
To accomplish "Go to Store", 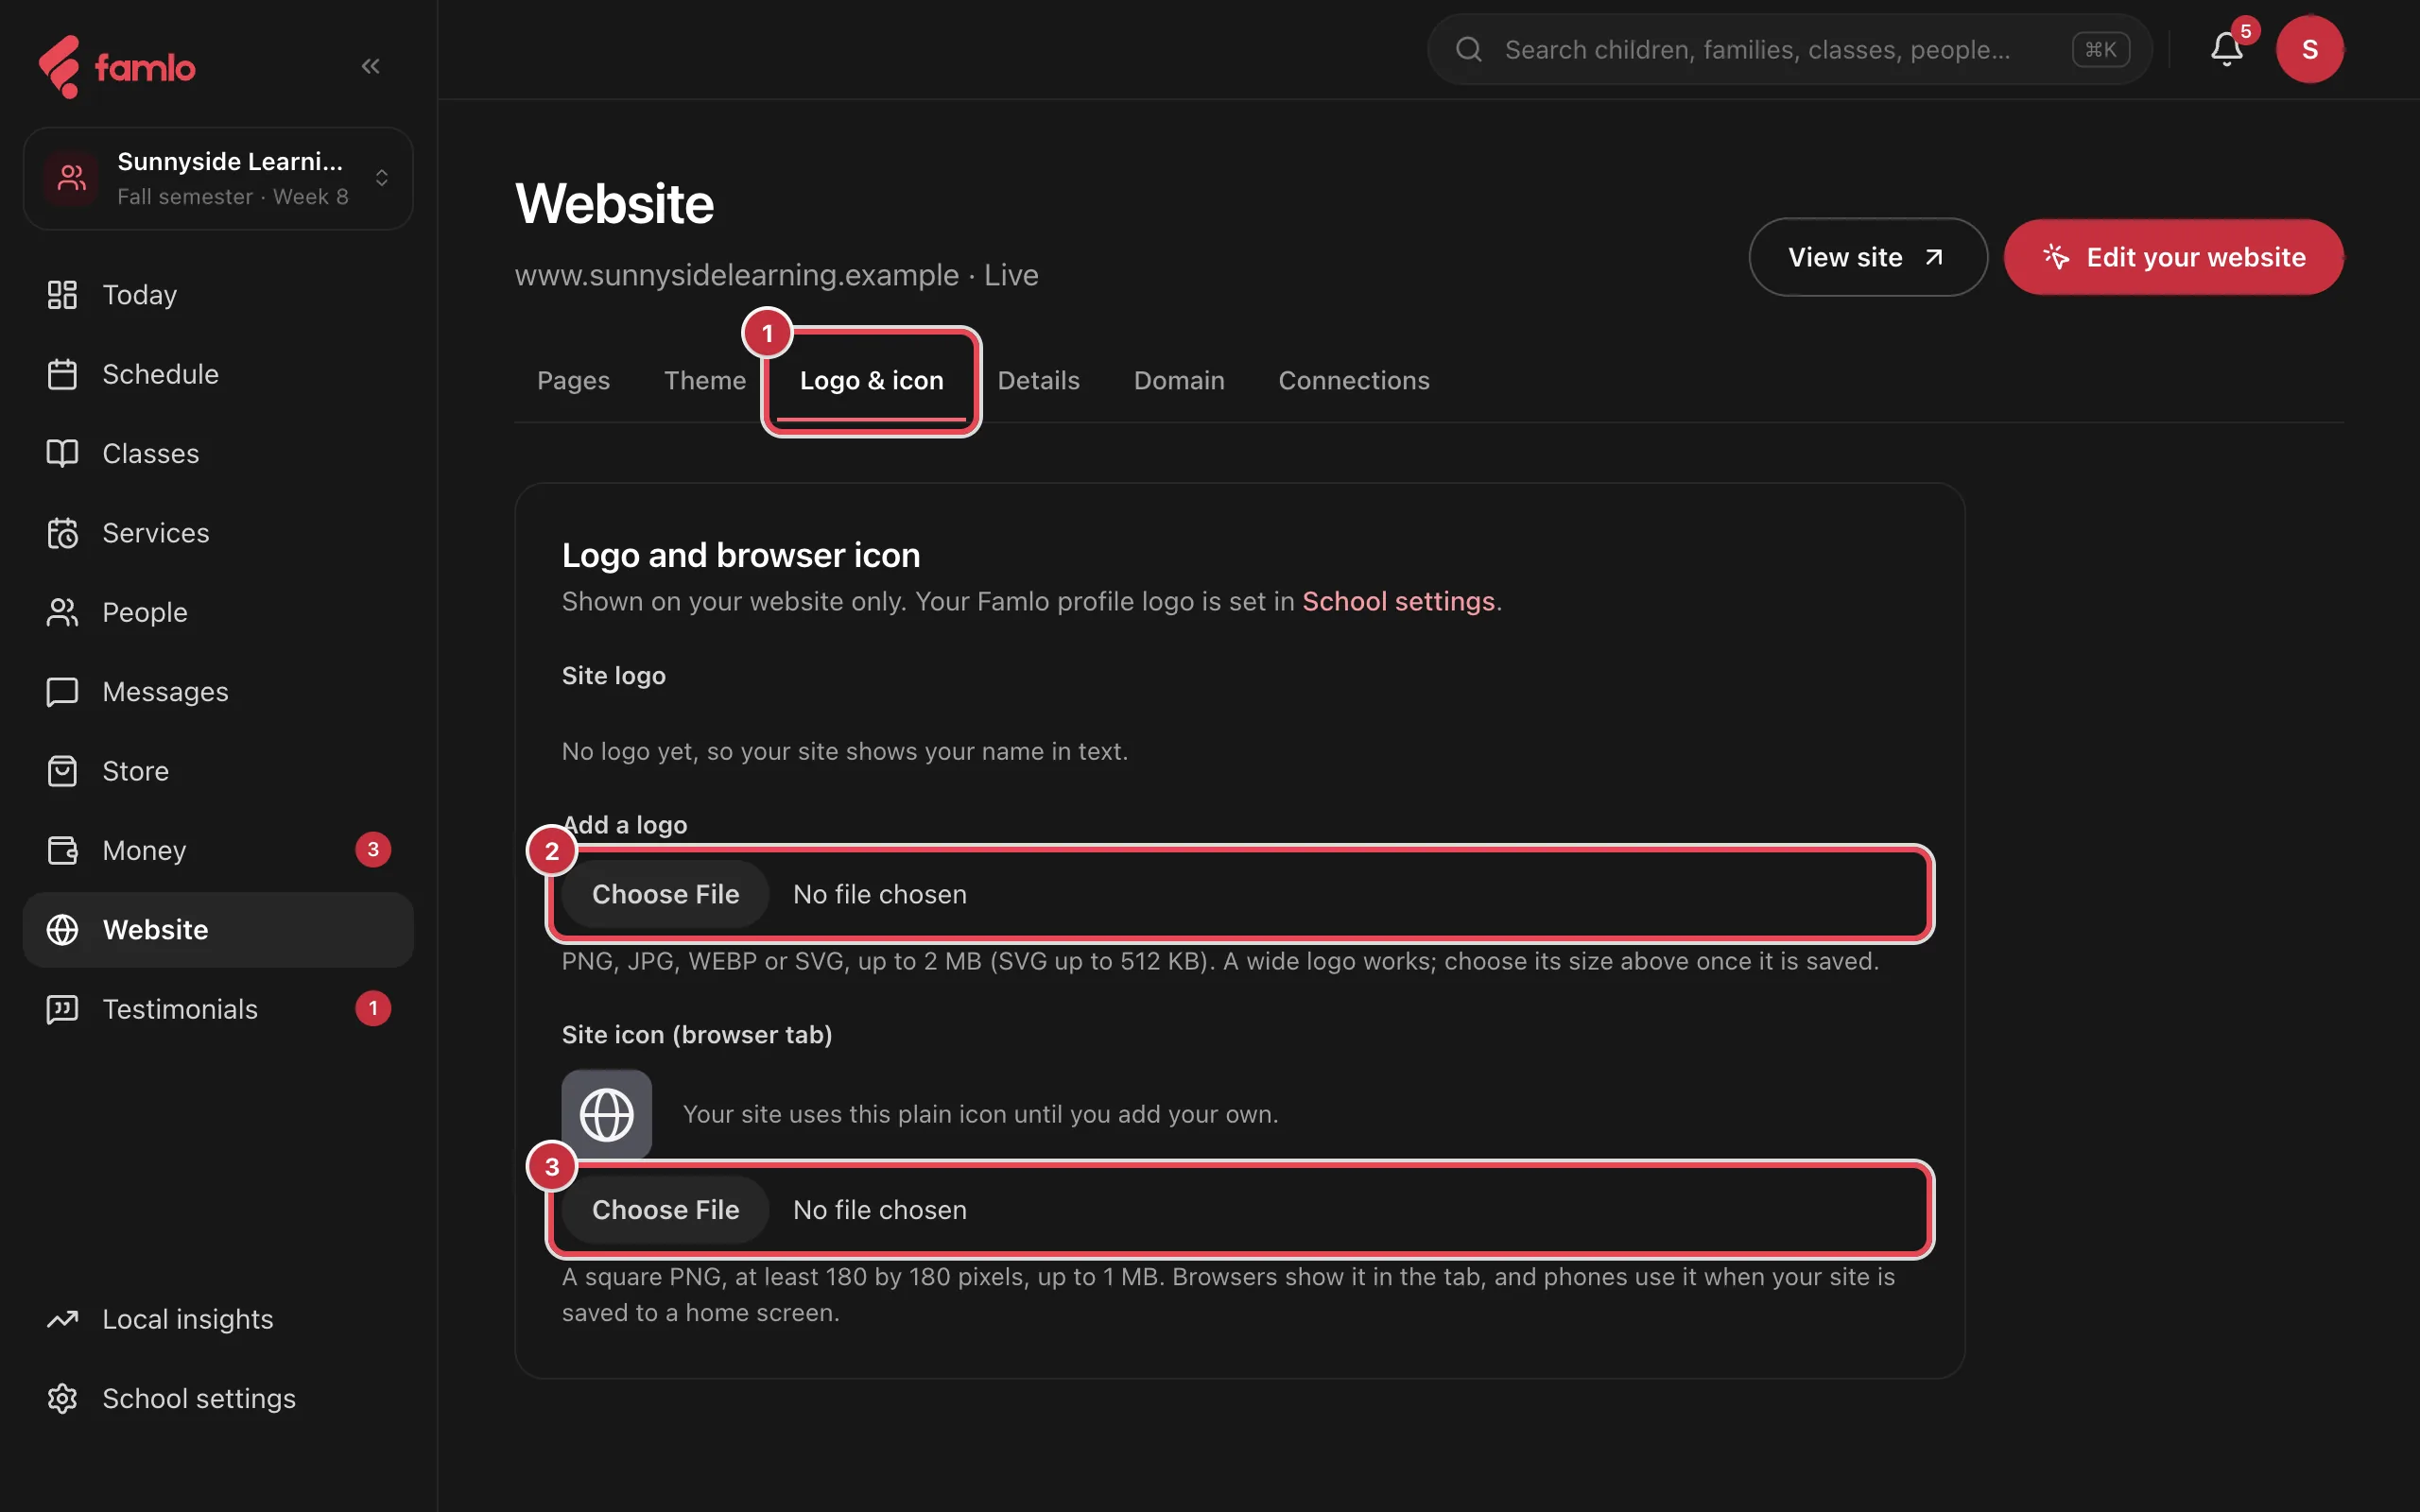I will click(x=218, y=771).
